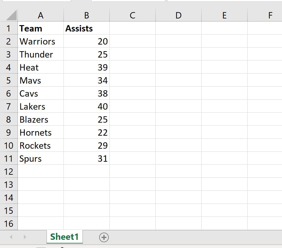Click the previous sheet navigation arrow
This screenshot has height=248, width=282.
pos(11,237)
